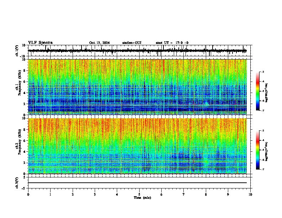The height and width of the screenshot is (218, 282).
Task: Select the "start UT = 17:0 :0" text
Action: pos(172,43)
